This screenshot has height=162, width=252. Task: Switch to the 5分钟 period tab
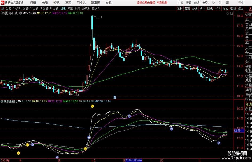(25, 8)
